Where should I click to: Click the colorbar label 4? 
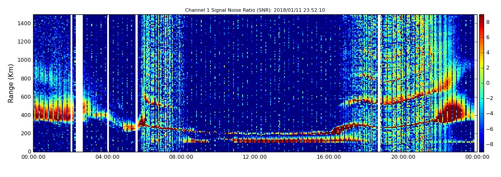point(488,53)
